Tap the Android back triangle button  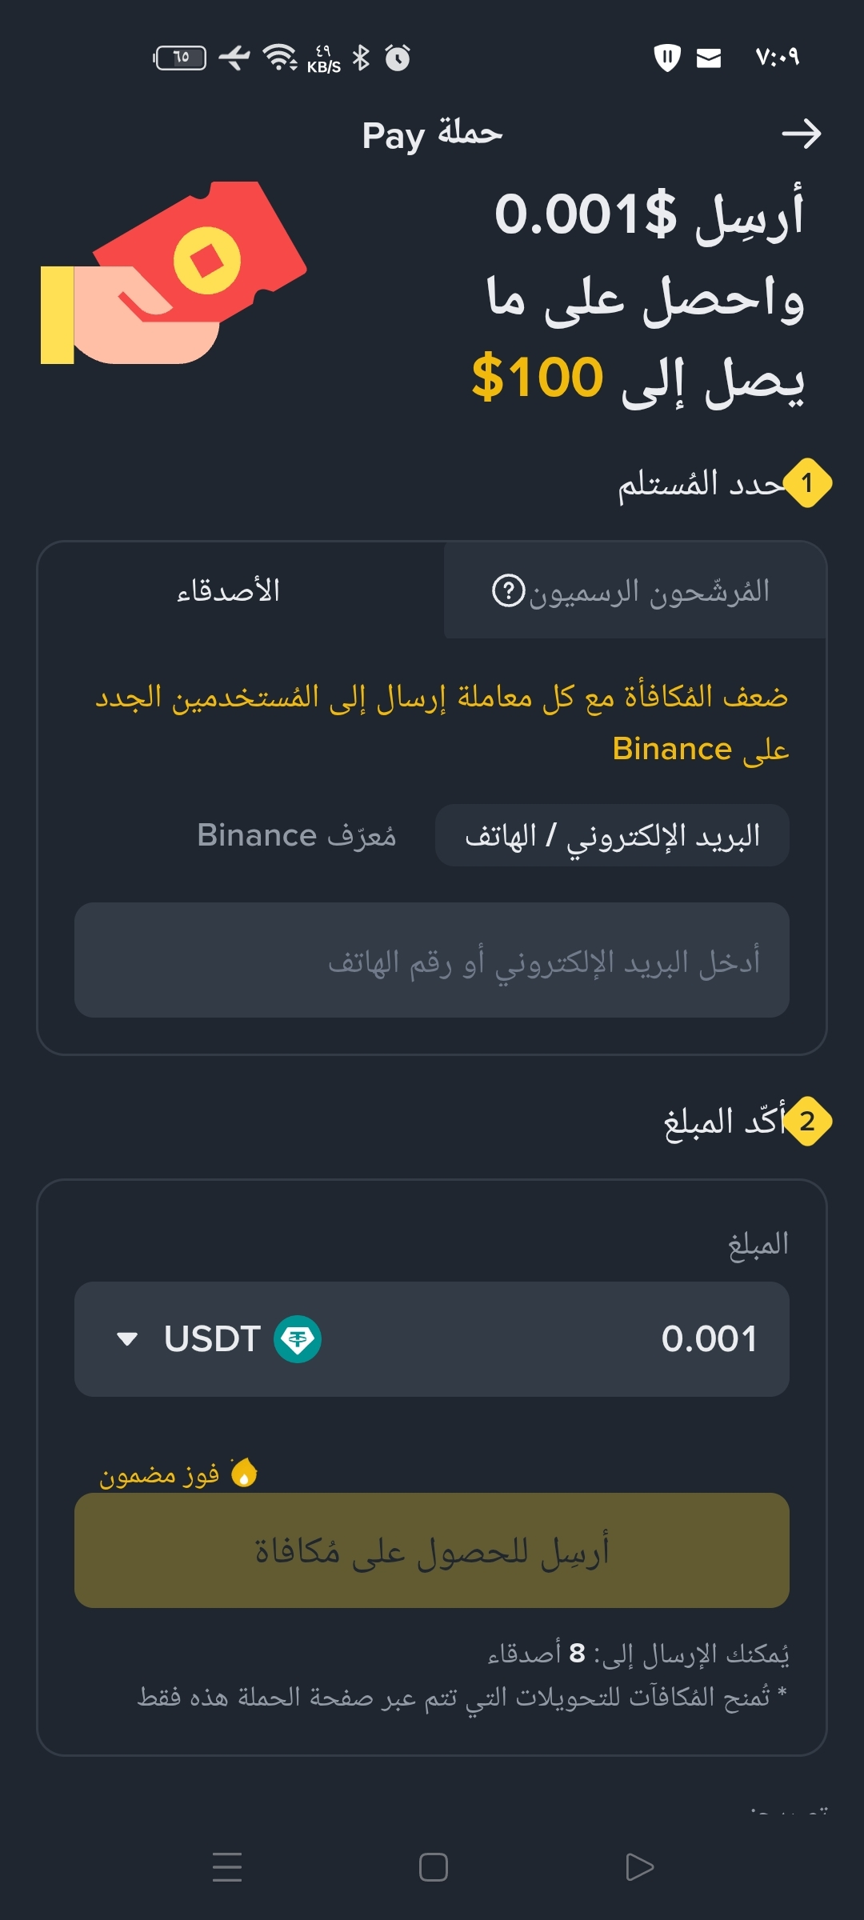point(639,1866)
